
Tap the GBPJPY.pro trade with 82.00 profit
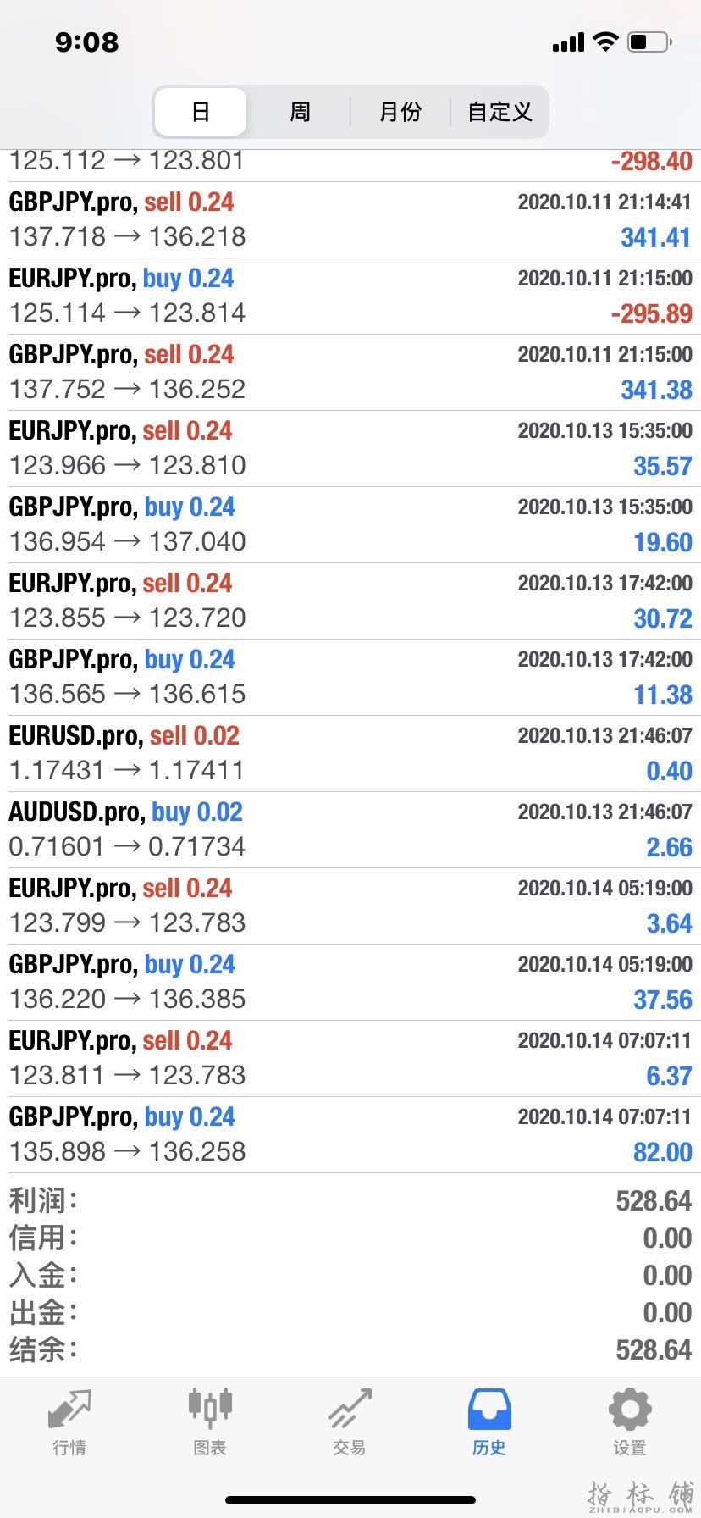(350, 1134)
